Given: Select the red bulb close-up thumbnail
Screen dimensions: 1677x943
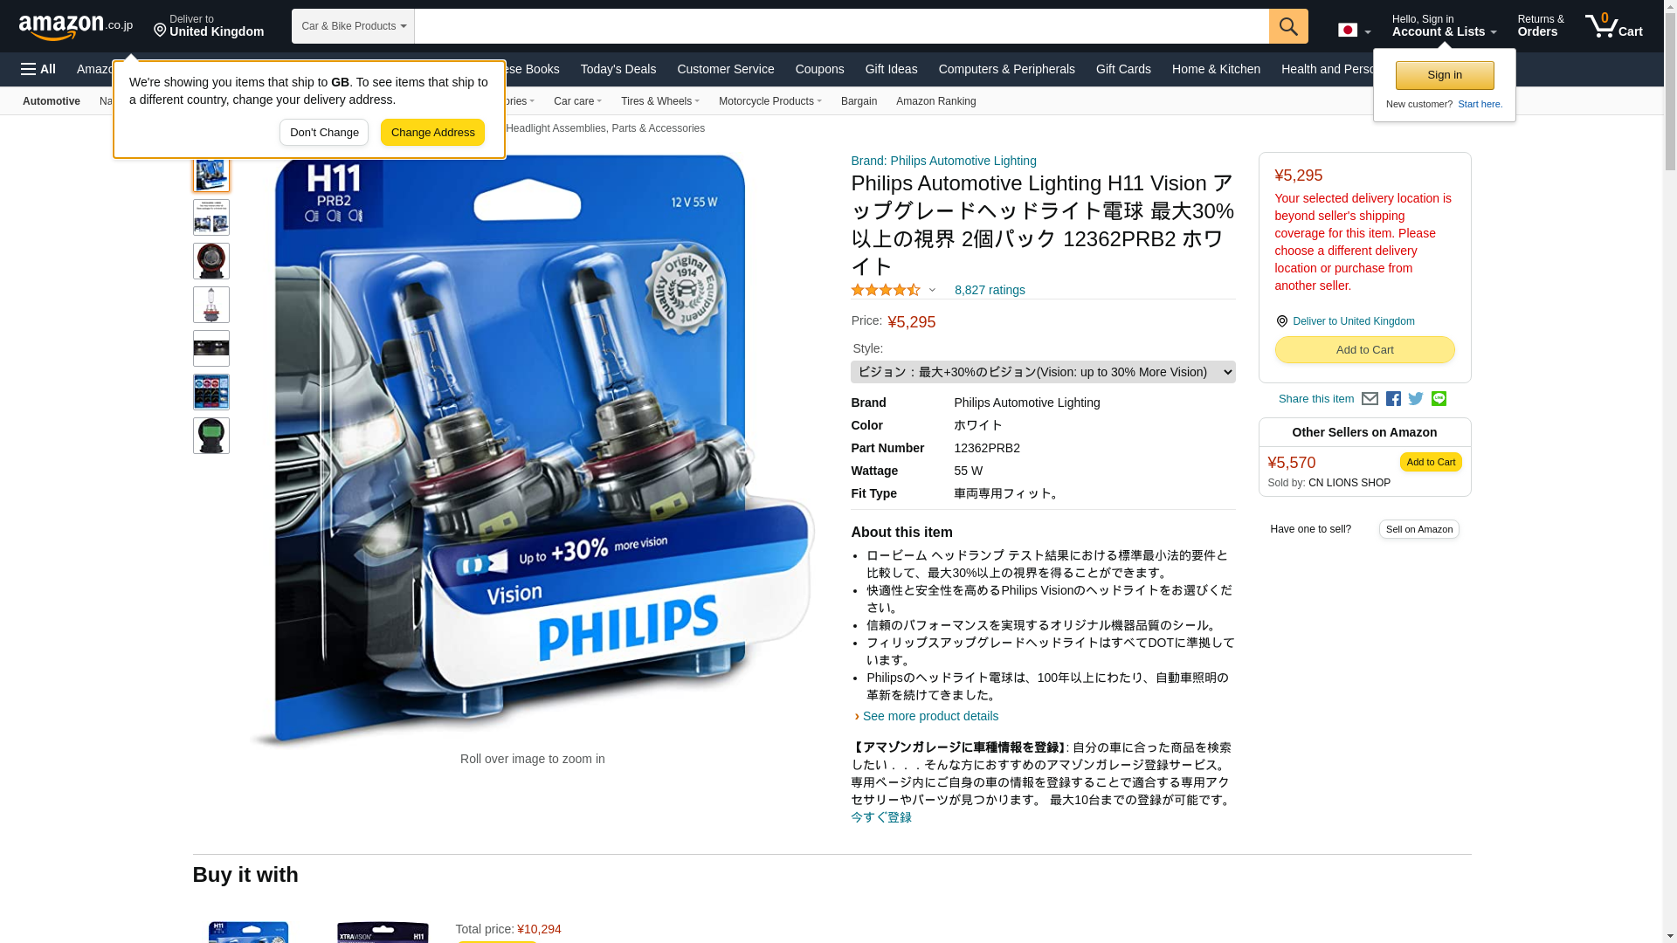Looking at the screenshot, I should pos(211,261).
